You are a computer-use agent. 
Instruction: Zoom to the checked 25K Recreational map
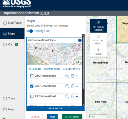(x=67, y=86)
